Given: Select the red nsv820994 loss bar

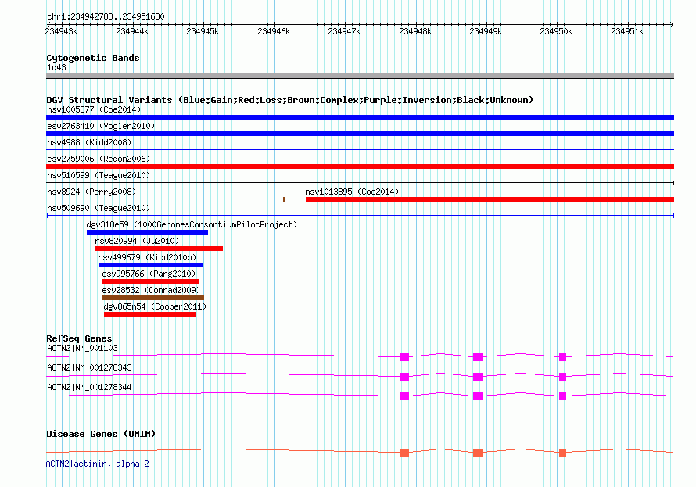Looking at the screenshot, I should click(x=159, y=249).
